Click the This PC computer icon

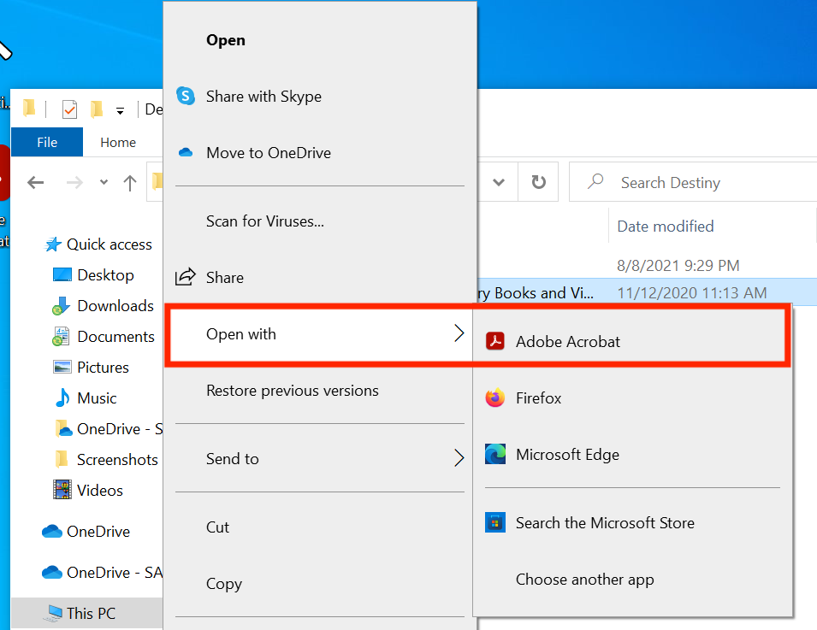click(53, 613)
